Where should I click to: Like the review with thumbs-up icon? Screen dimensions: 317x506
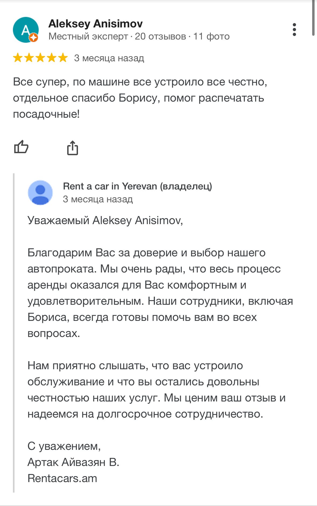pyautogui.click(x=21, y=147)
